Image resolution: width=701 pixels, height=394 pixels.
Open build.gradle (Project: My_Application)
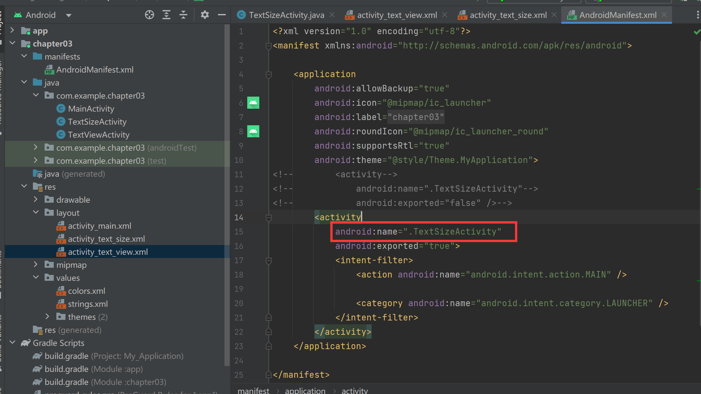[x=114, y=356]
